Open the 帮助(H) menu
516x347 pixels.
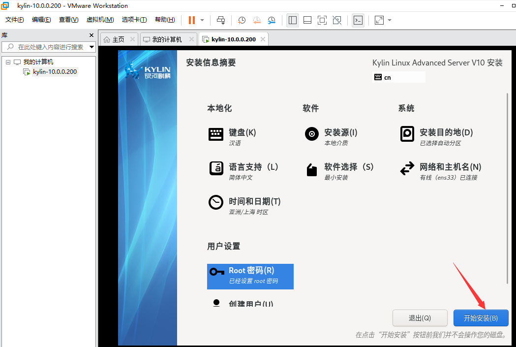[x=165, y=20]
